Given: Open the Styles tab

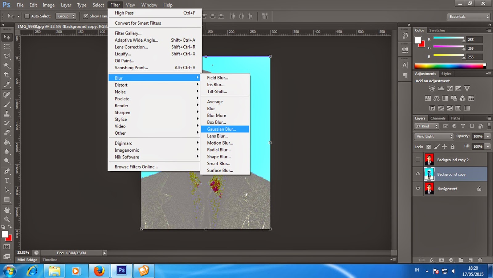Looking at the screenshot, I should pos(446,74).
